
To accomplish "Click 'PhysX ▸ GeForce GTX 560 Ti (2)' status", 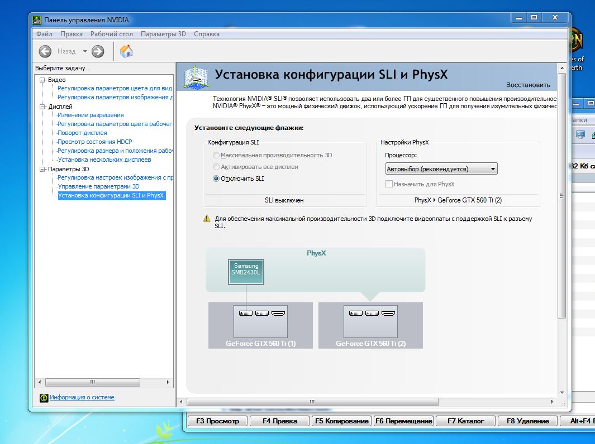I will (x=458, y=200).
